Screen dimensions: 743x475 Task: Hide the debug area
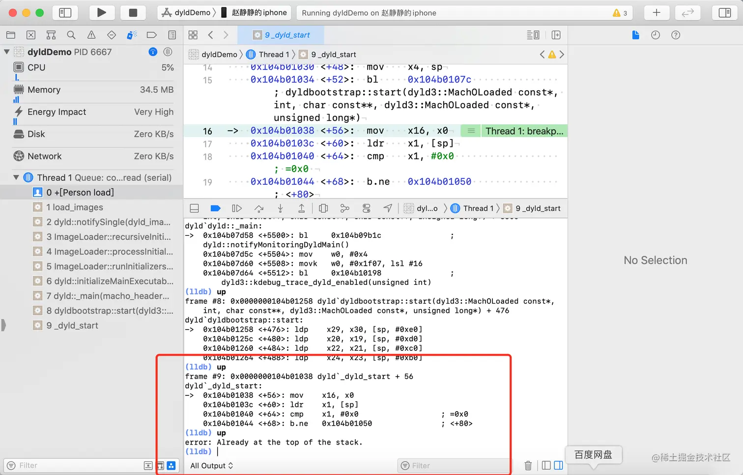[x=195, y=208]
